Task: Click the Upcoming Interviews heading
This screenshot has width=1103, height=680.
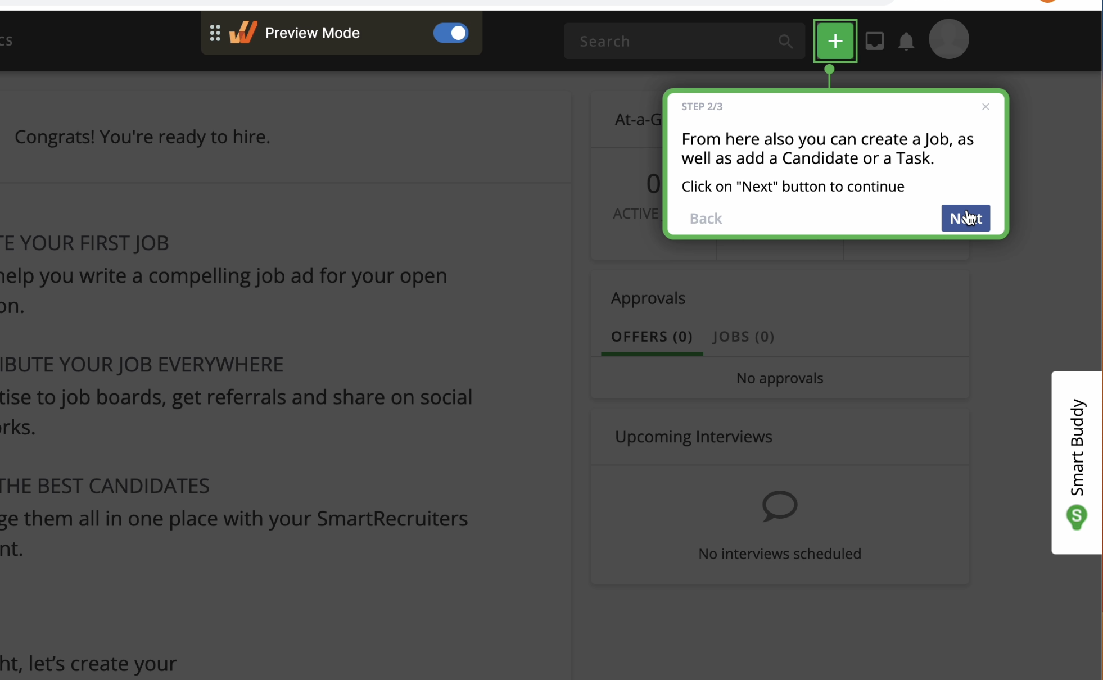Action: pos(693,437)
